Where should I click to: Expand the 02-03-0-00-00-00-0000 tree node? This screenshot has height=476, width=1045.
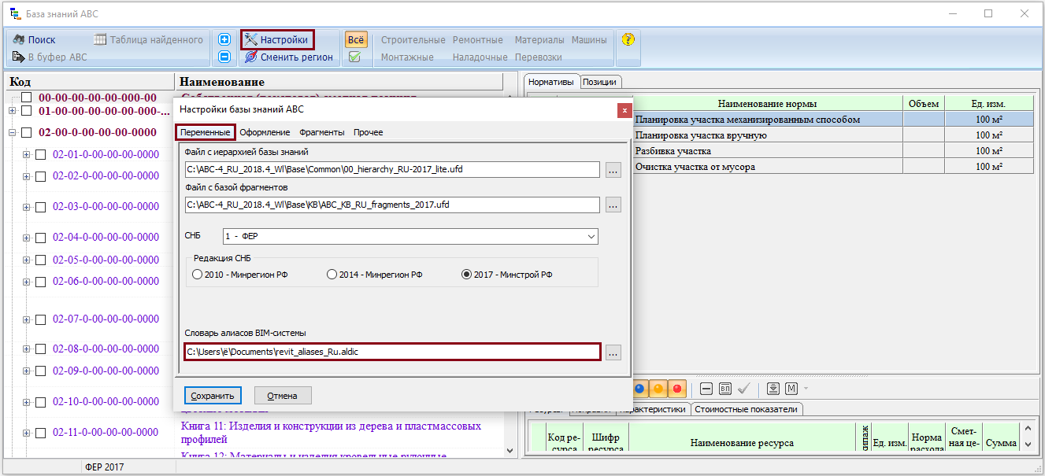coord(27,207)
